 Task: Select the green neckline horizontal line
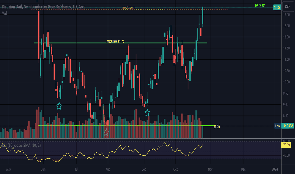coord(120,43)
